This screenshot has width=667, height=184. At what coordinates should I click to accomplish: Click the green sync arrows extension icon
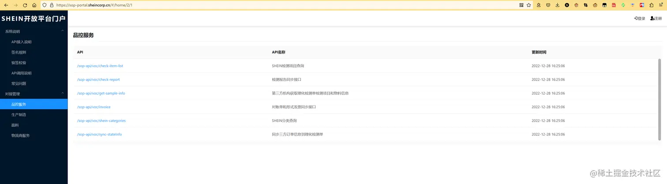(623, 5)
